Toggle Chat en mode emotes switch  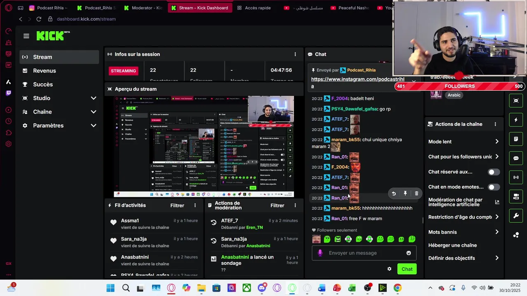[x=494, y=187]
